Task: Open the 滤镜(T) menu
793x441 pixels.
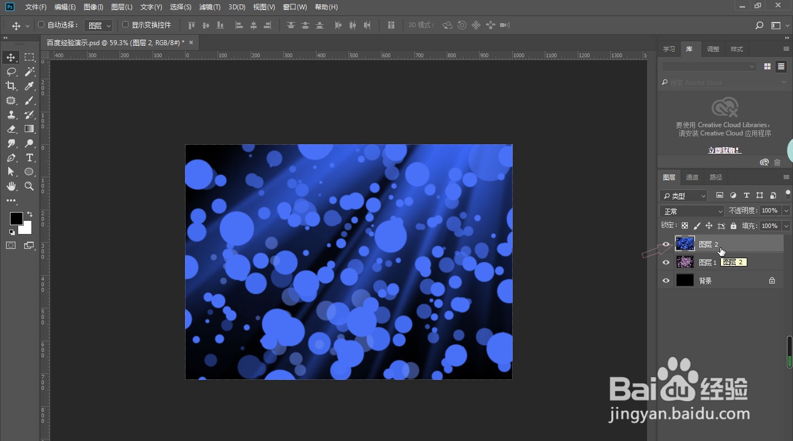Action: pos(210,7)
